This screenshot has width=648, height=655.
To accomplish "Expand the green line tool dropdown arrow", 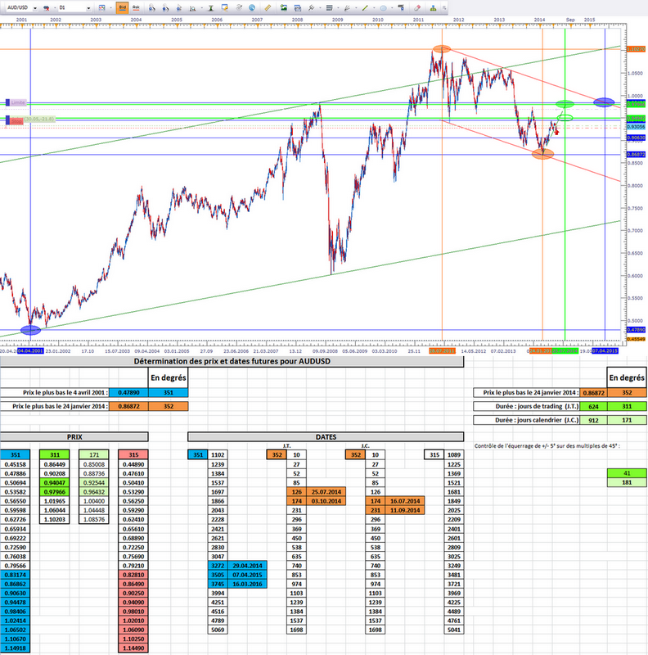I will click(x=374, y=8).
